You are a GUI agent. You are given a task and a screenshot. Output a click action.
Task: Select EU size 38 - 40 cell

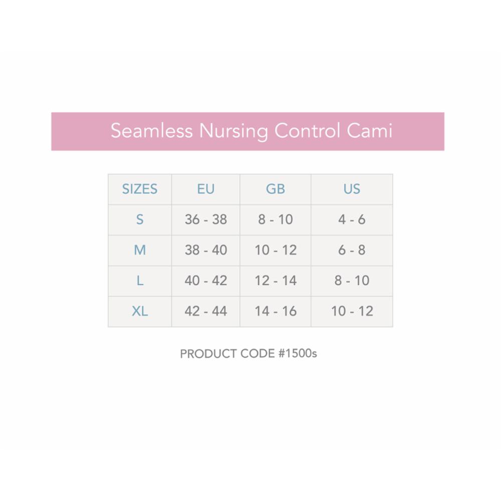(206, 250)
